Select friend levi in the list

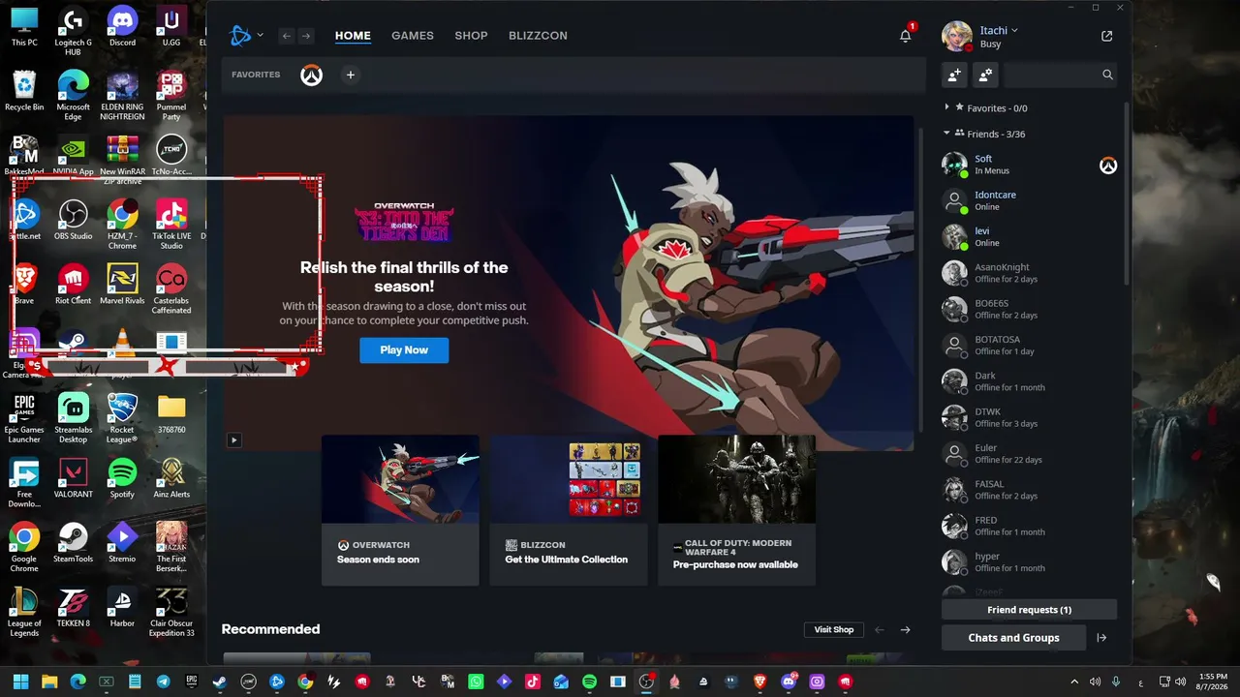[1031, 237]
